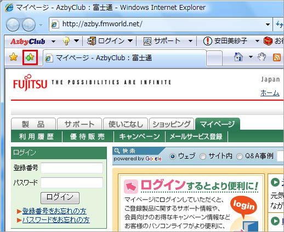Screen dimensions: 284x232
Task: Click the browser Forward arrow button
Action: pos(29,25)
